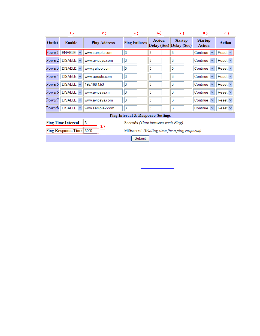Click the www.sample.com ping address field
The height and width of the screenshot is (336, 260).
103,53
